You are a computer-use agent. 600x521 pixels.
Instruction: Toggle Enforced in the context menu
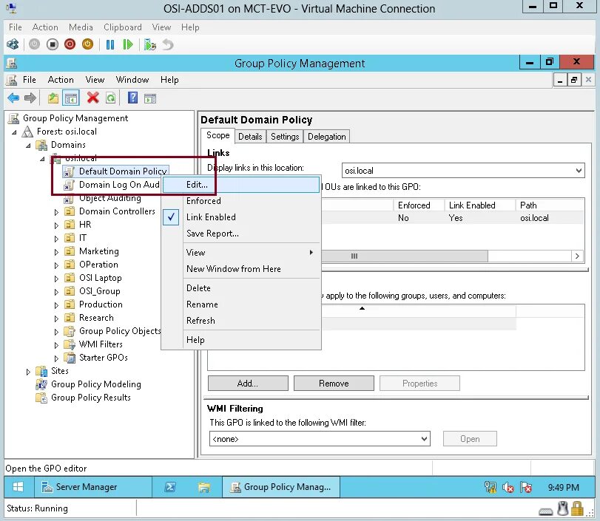coord(241,201)
